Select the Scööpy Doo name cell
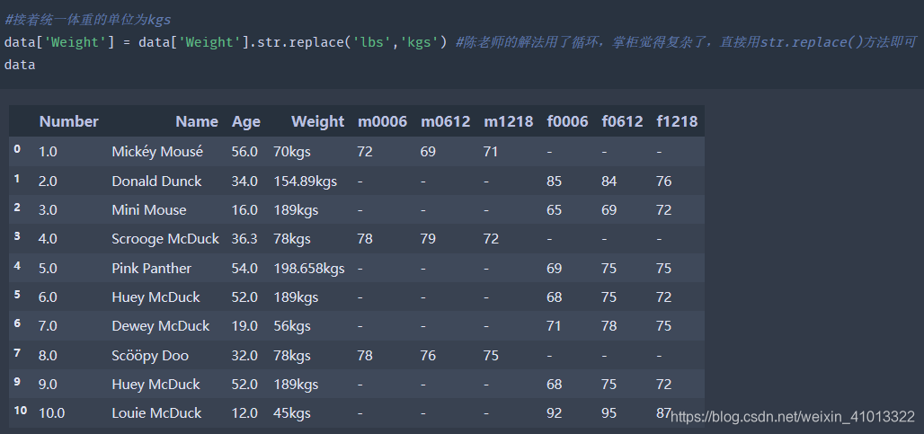This screenshot has height=434, width=924. pos(150,356)
